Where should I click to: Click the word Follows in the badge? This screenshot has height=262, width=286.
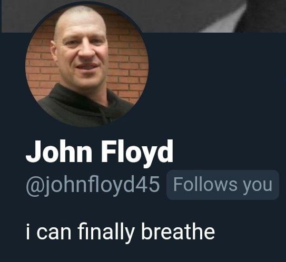tap(205, 184)
